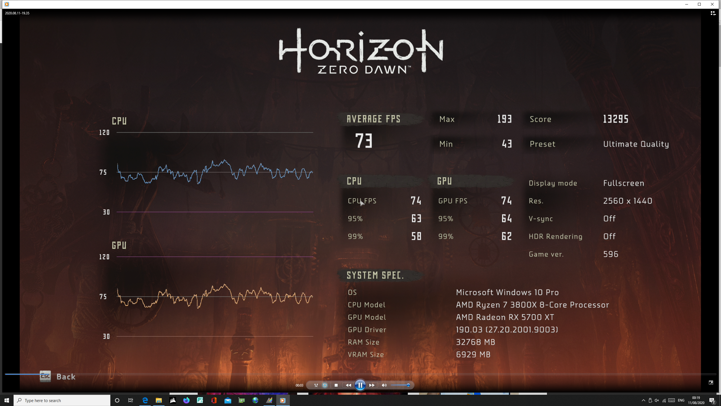The width and height of the screenshot is (721, 406).
Task: Open the Mail app from the taskbar
Action: tap(228, 400)
